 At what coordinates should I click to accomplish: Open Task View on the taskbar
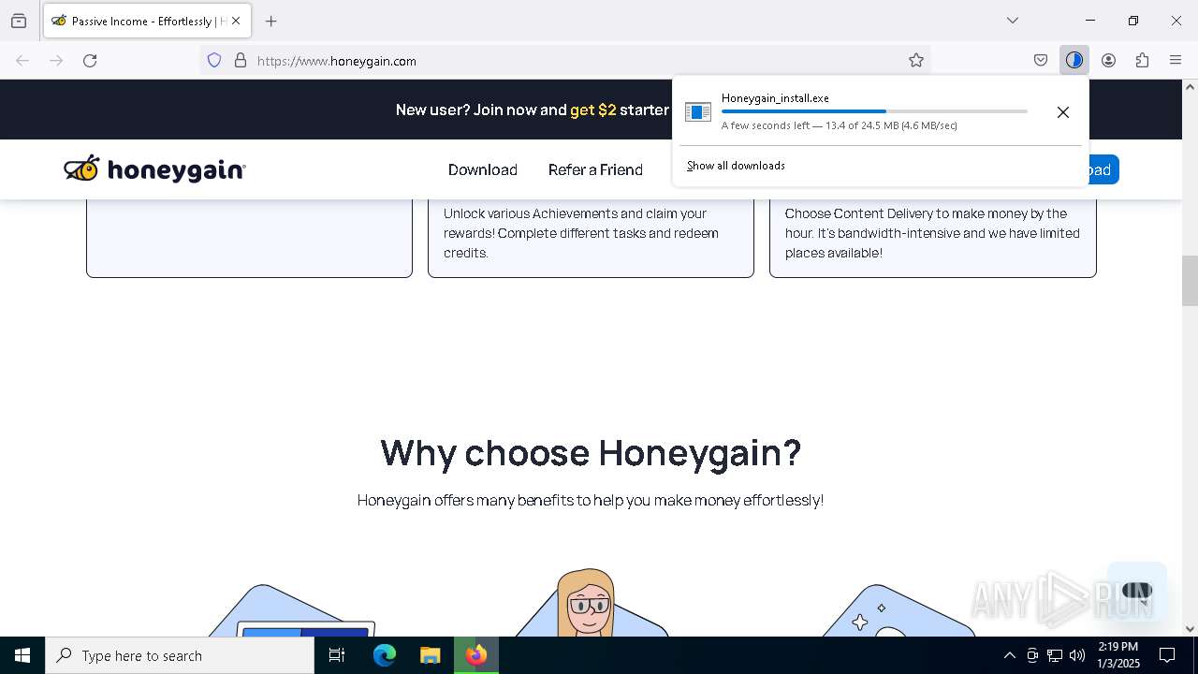click(337, 655)
